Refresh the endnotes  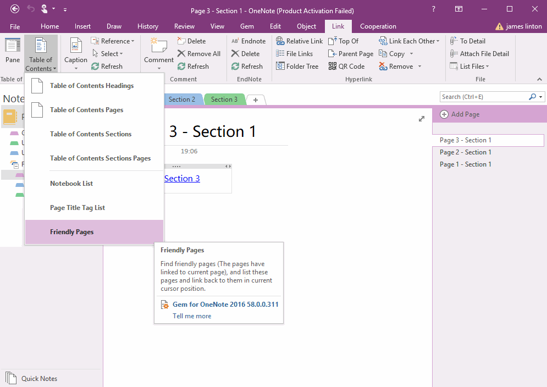pos(247,67)
